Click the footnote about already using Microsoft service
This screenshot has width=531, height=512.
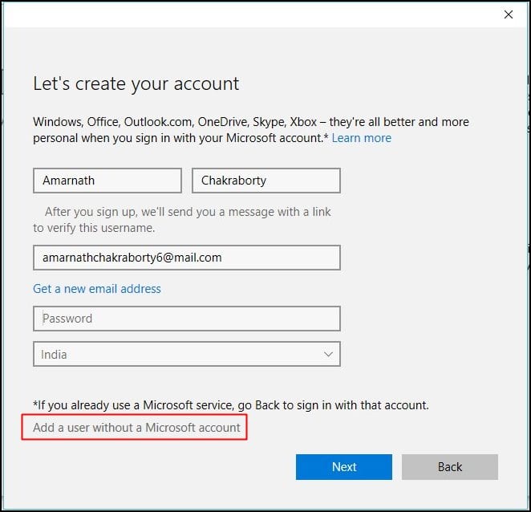(231, 405)
